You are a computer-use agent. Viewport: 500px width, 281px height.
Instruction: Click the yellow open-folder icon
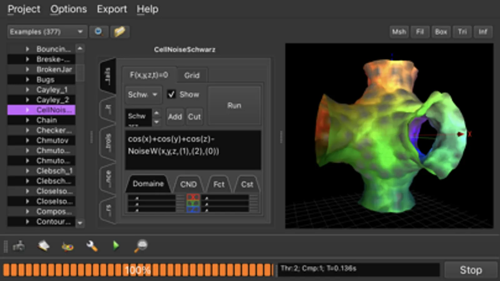click(120, 32)
